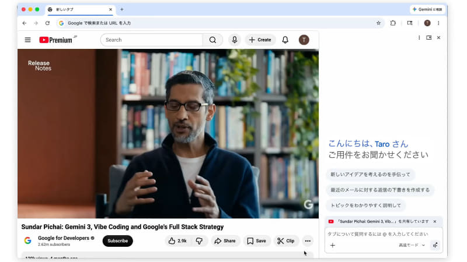Close the 新しいタブ browser tab
The width and height of the screenshot is (467, 262).
coord(110,9)
